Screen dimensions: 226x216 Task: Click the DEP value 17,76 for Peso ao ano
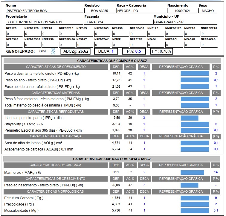point(116,80)
